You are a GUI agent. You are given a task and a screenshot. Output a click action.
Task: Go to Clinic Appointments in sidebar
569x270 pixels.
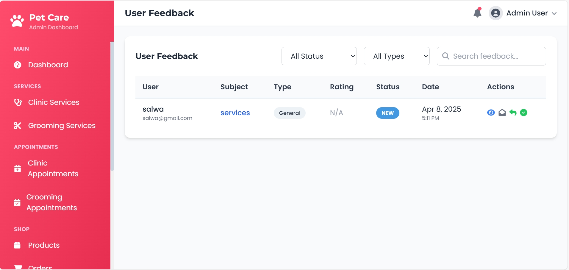pos(53,168)
